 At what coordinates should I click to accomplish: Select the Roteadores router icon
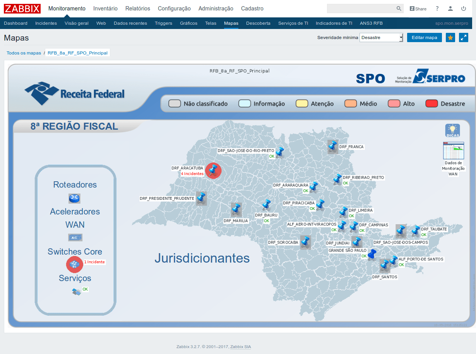click(75, 198)
